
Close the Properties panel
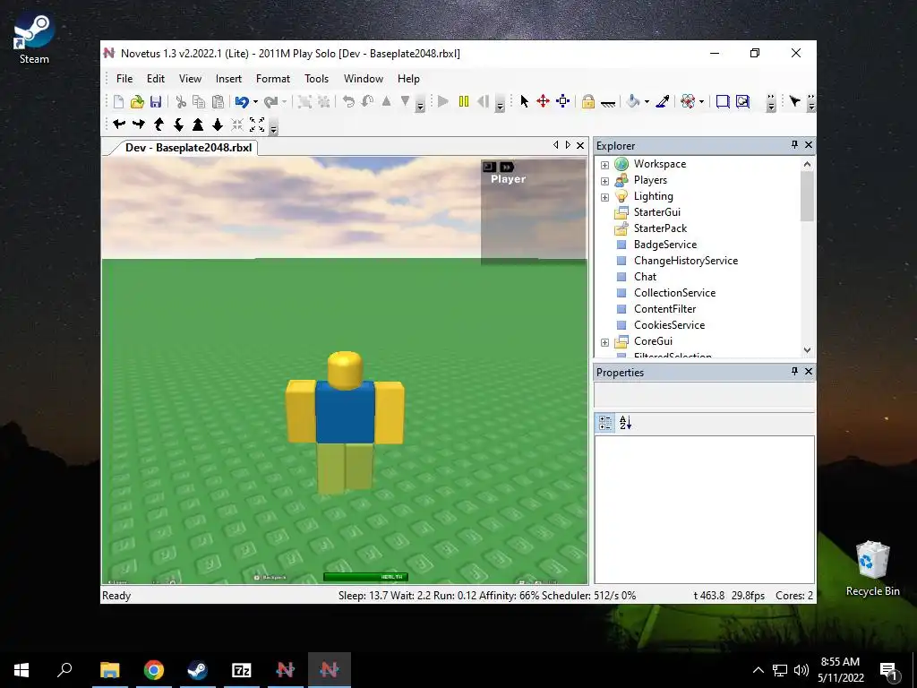point(809,371)
